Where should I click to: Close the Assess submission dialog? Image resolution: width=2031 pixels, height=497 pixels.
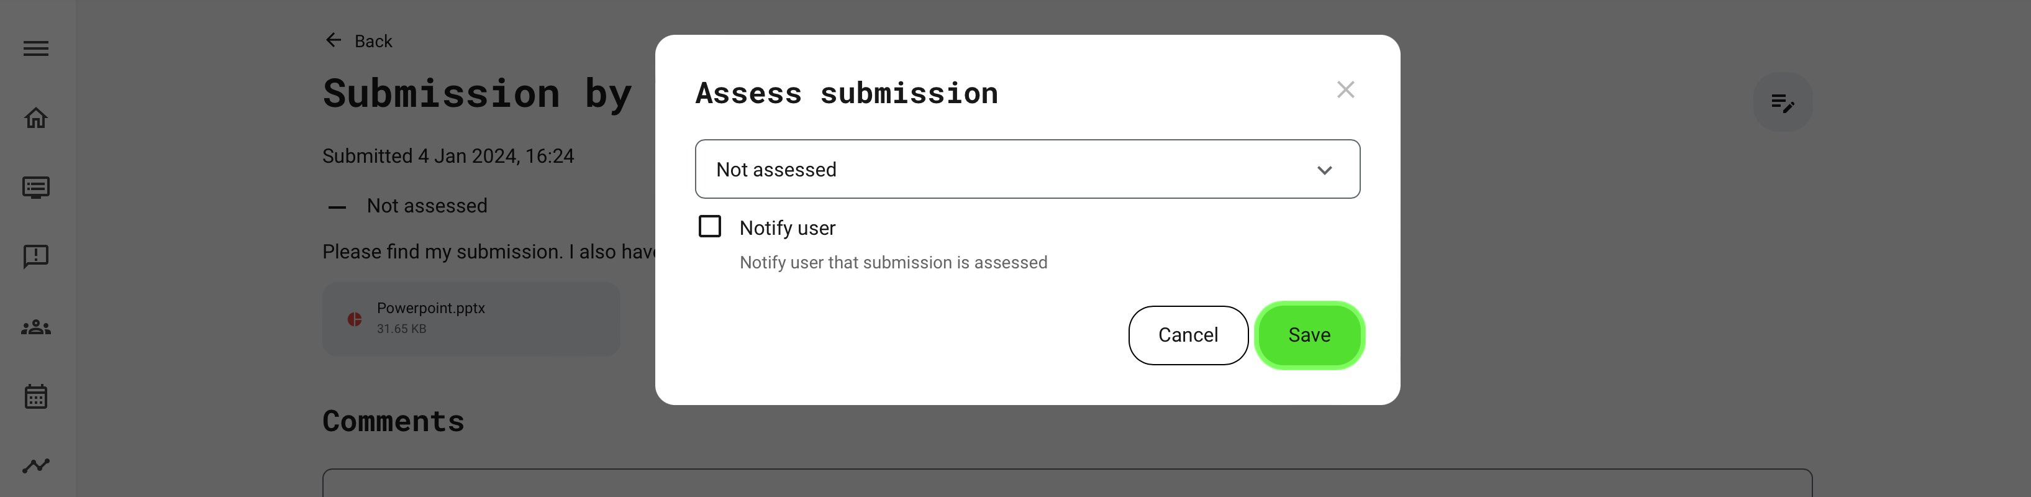coord(1345,90)
